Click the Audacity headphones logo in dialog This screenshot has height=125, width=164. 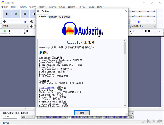70,28
